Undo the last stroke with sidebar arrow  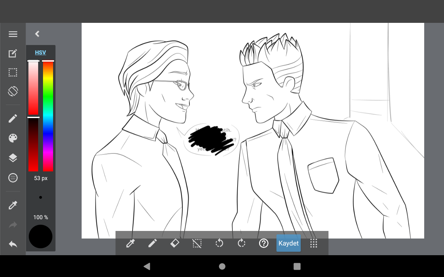(x=13, y=244)
